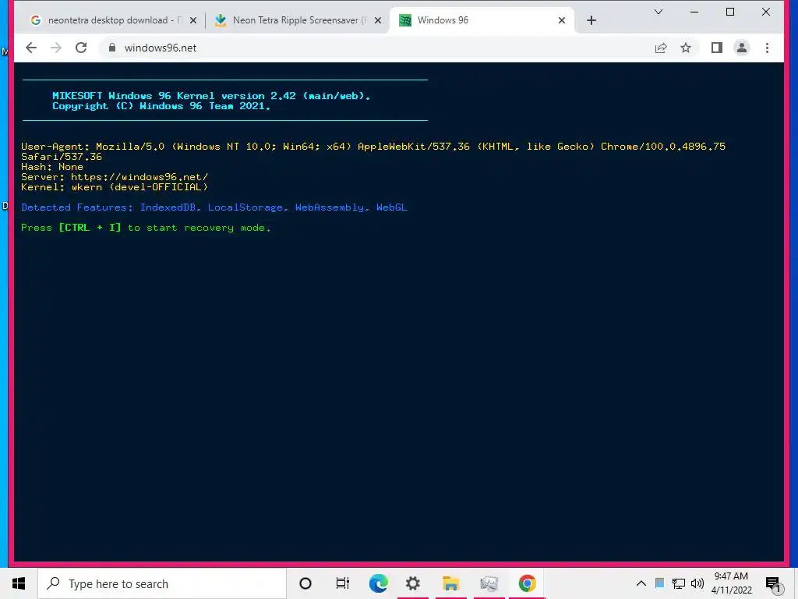Reload the windows96.net page
798x599 pixels.
click(x=81, y=48)
